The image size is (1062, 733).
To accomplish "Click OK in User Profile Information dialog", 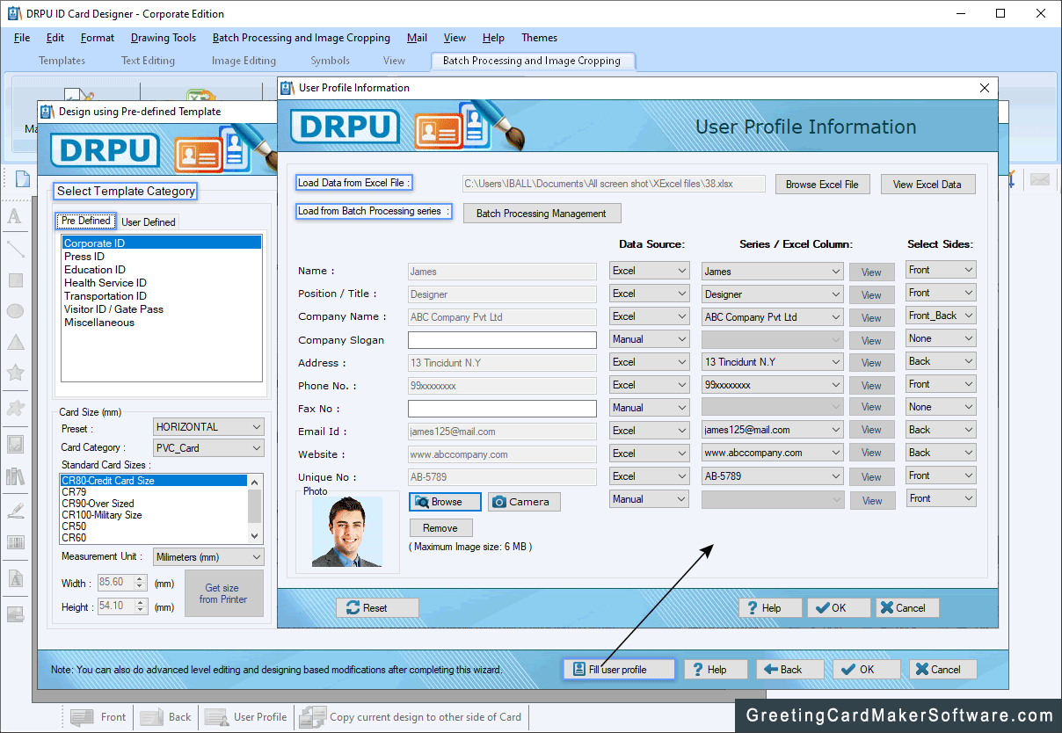I will pos(839,608).
